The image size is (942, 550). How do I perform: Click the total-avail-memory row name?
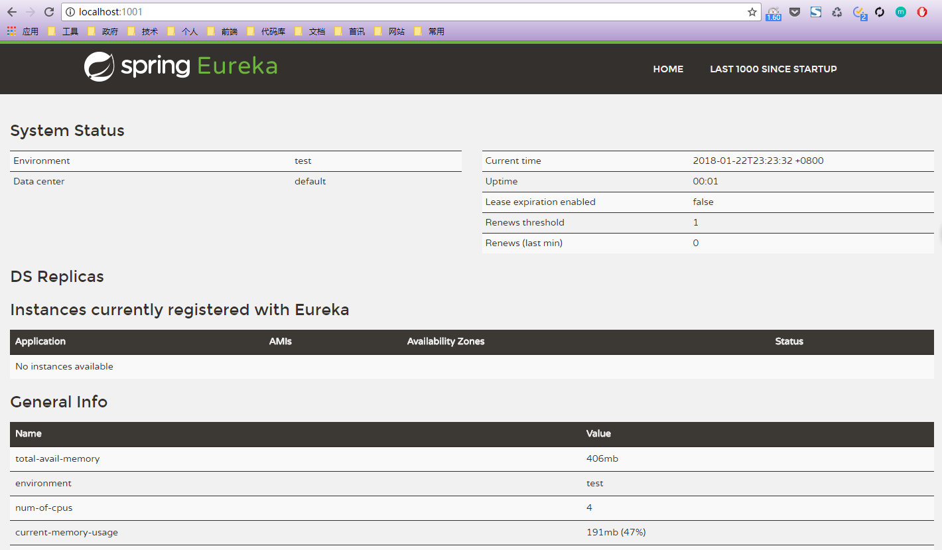click(58, 458)
